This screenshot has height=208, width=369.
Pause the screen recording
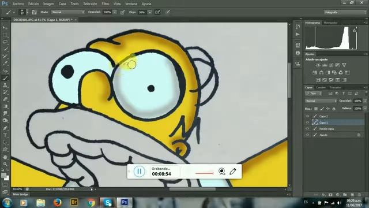(x=140, y=172)
